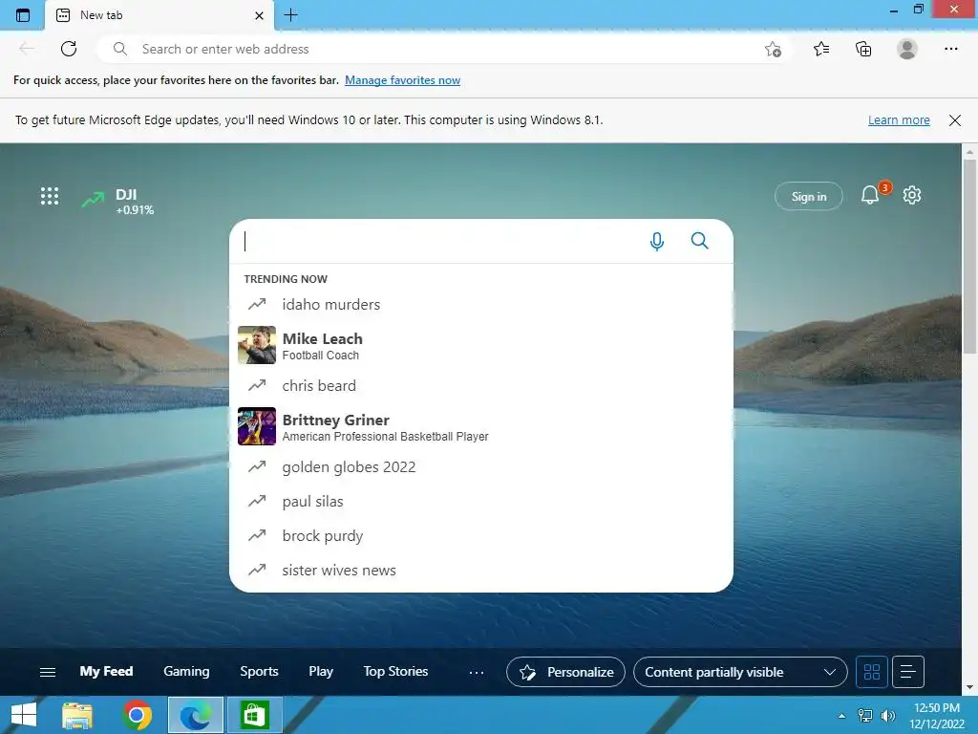Launch Google Chrome from taskbar
978x734 pixels.
pos(138,715)
